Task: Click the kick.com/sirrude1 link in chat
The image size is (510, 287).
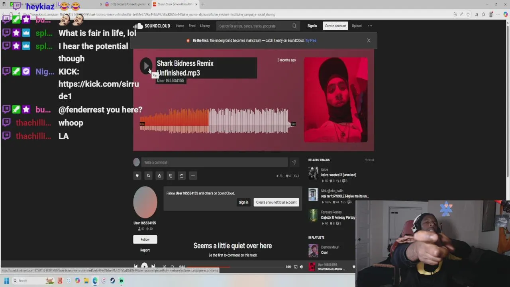Action: pos(99,90)
